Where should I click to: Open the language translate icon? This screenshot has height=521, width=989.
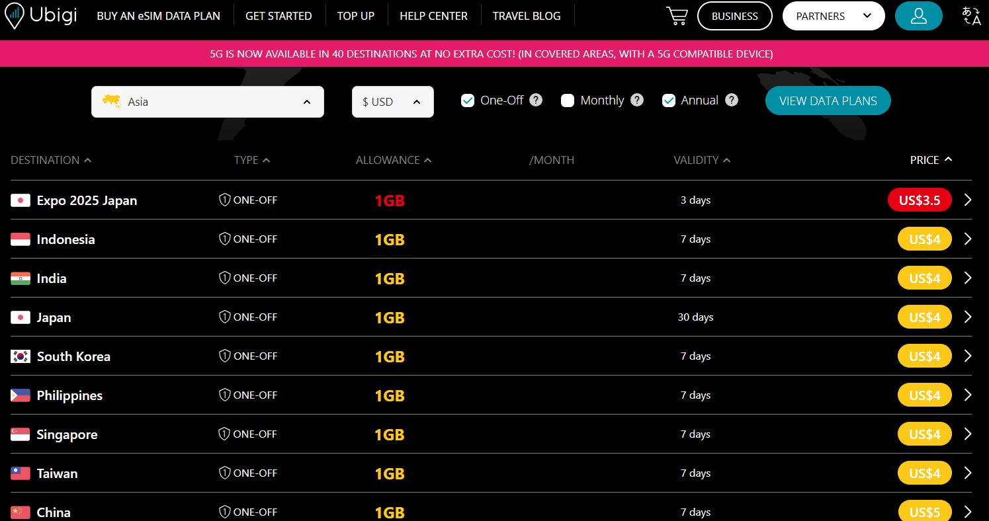pyautogui.click(x=971, y=16)
